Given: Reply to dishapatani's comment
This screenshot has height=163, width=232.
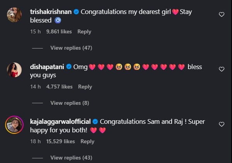Looking at the screenshot, I should point(85,87).
